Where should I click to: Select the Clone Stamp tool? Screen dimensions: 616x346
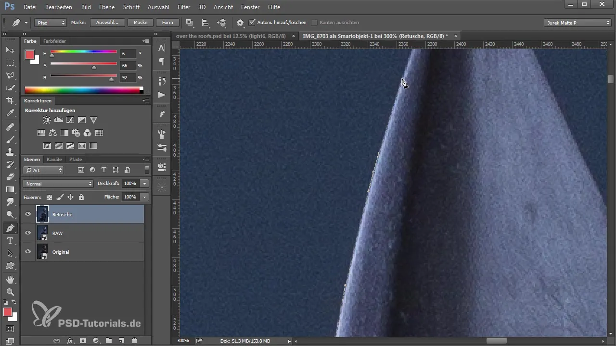(x=10, y=152)
